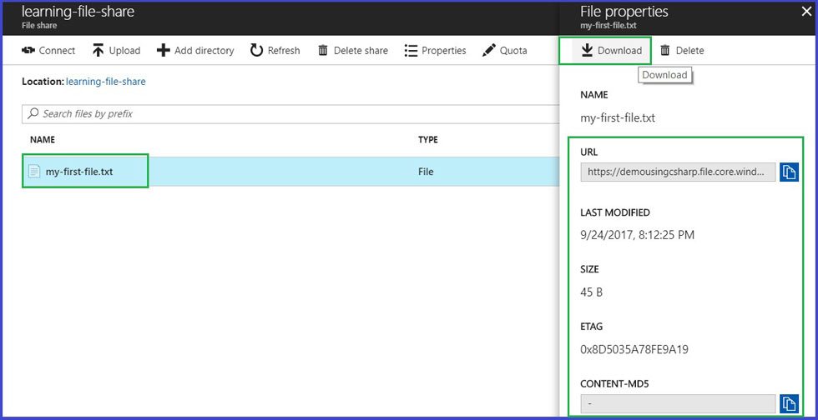Open the learning-file-share location link

(105, 82)
